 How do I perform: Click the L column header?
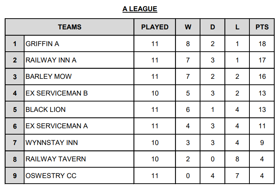237,27
